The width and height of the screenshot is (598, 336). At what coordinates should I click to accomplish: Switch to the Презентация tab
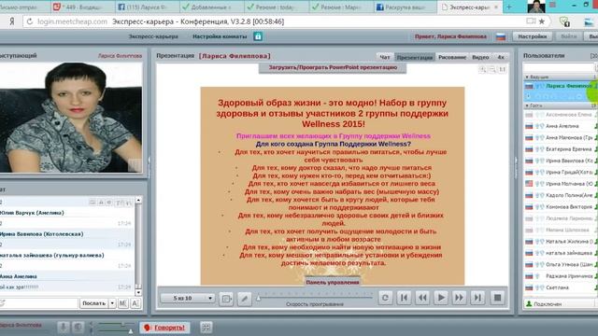tap(415, 57)
